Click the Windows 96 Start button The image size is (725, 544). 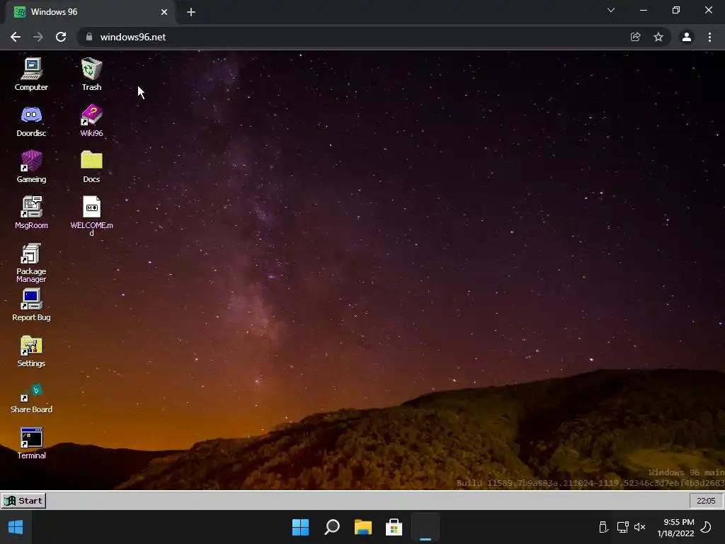[23, 501]
